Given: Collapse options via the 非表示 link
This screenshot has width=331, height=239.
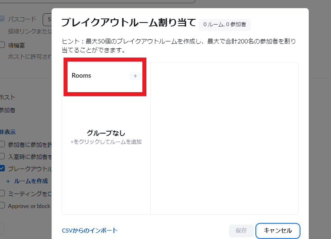Looking at the screenshot, I should point(8,132).
